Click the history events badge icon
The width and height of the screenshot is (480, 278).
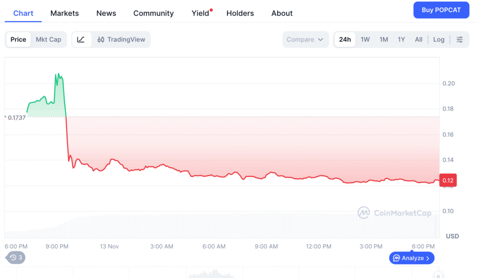[15, 257]
